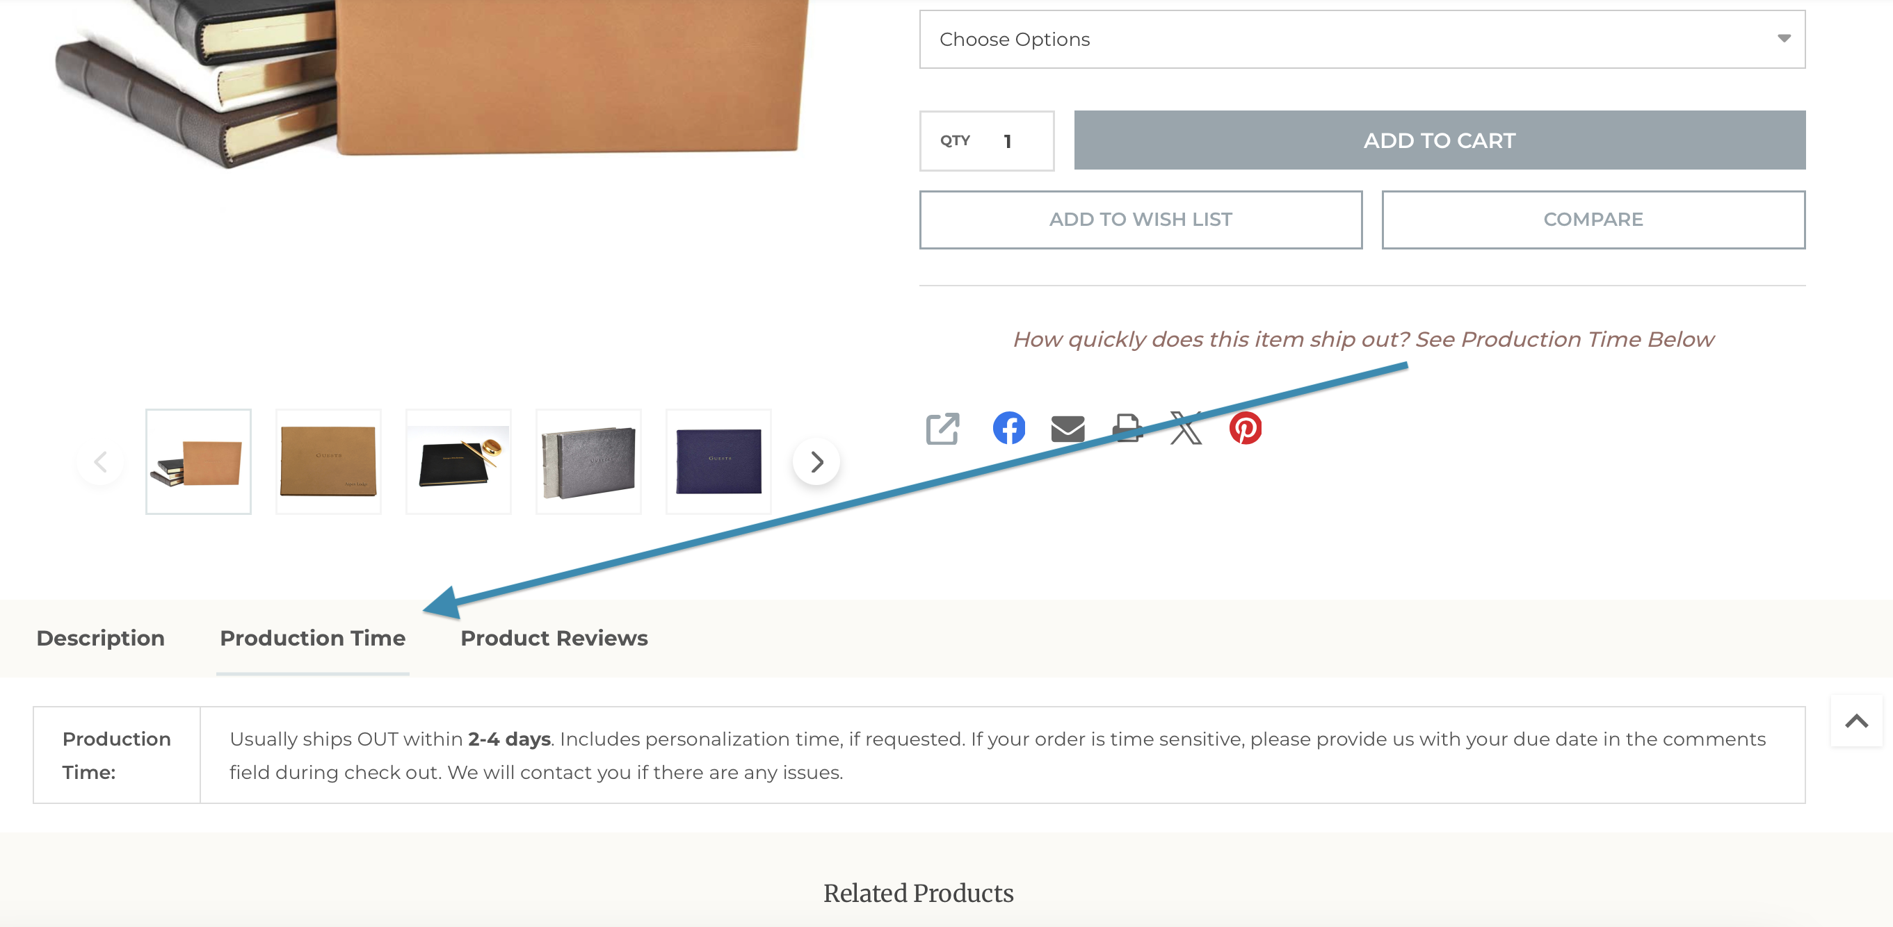Viewport: 1893px width, 927px height.
Task: Open the Production Time tab
Action: 312,638
